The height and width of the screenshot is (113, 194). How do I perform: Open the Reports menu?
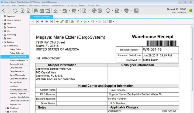(82, 5)
